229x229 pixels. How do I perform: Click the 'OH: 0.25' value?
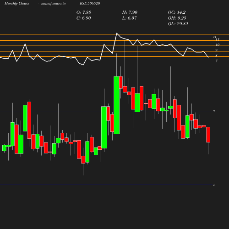coord(177,18)
